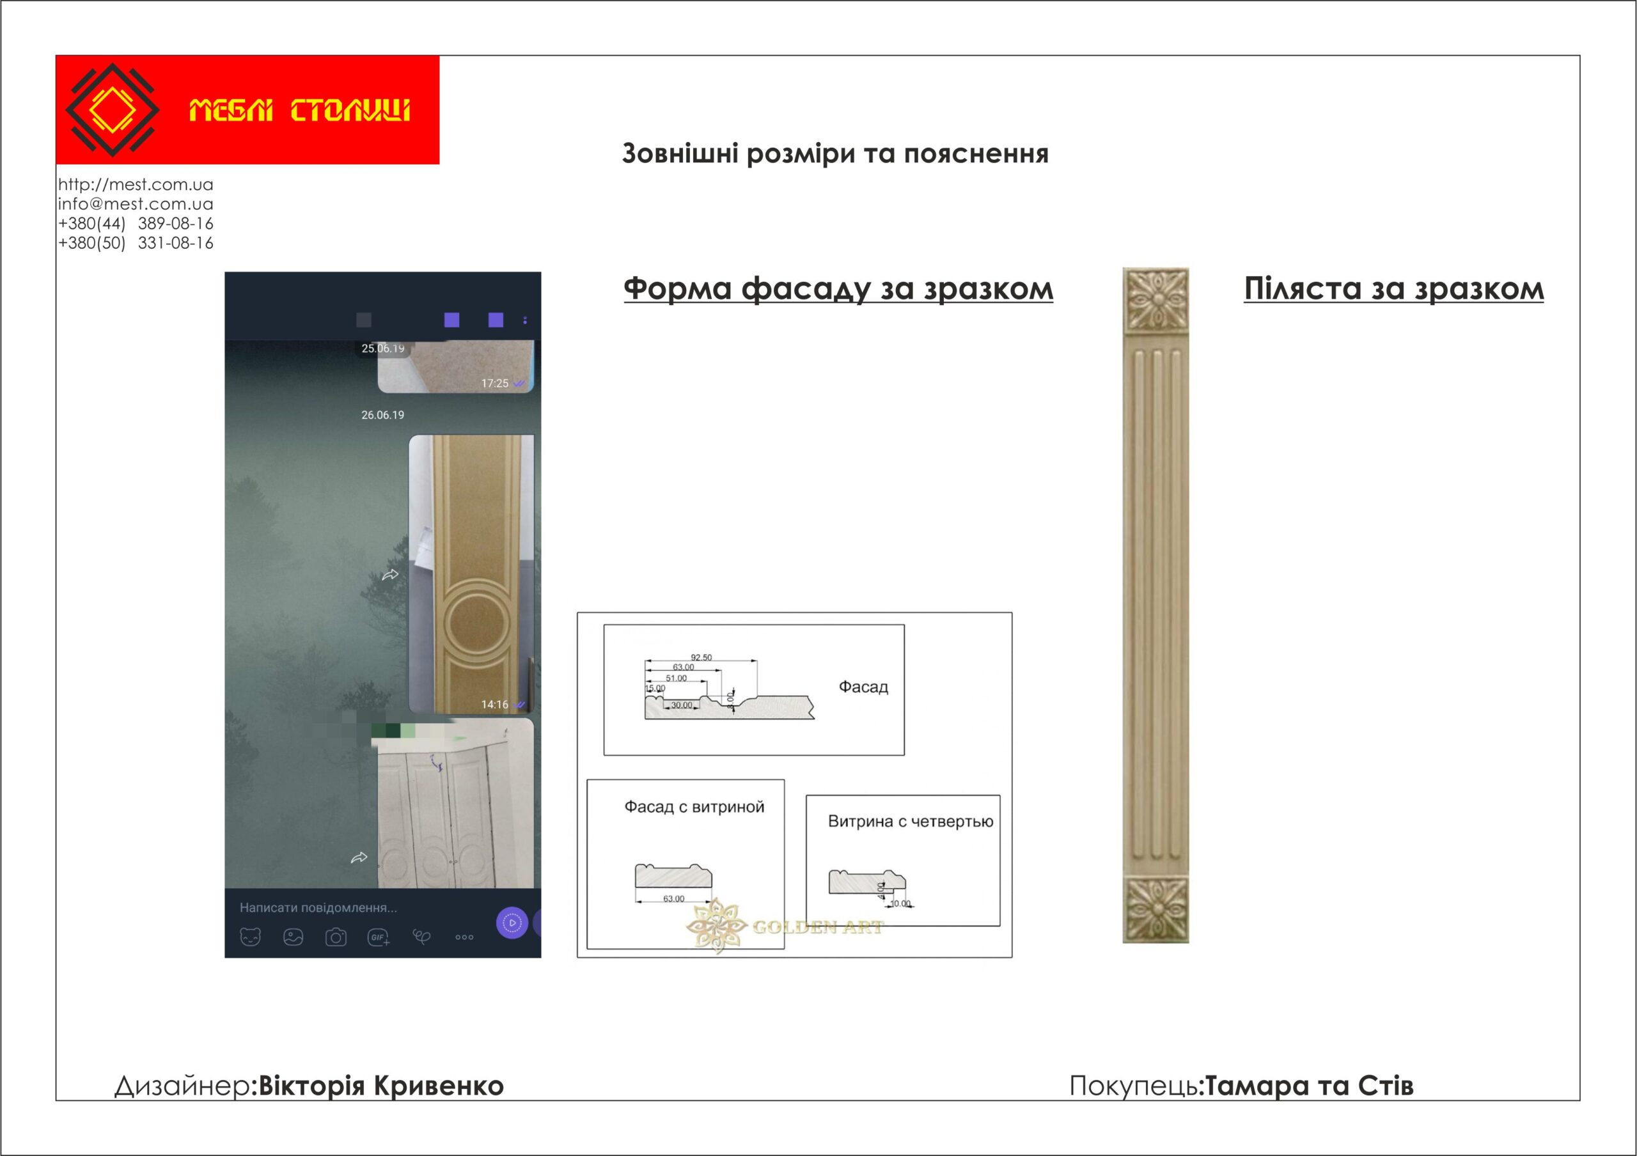Screen dimensions: 1637x1156
Task: Click forward arrow beside white doors photo
Action: click(359, 857)
